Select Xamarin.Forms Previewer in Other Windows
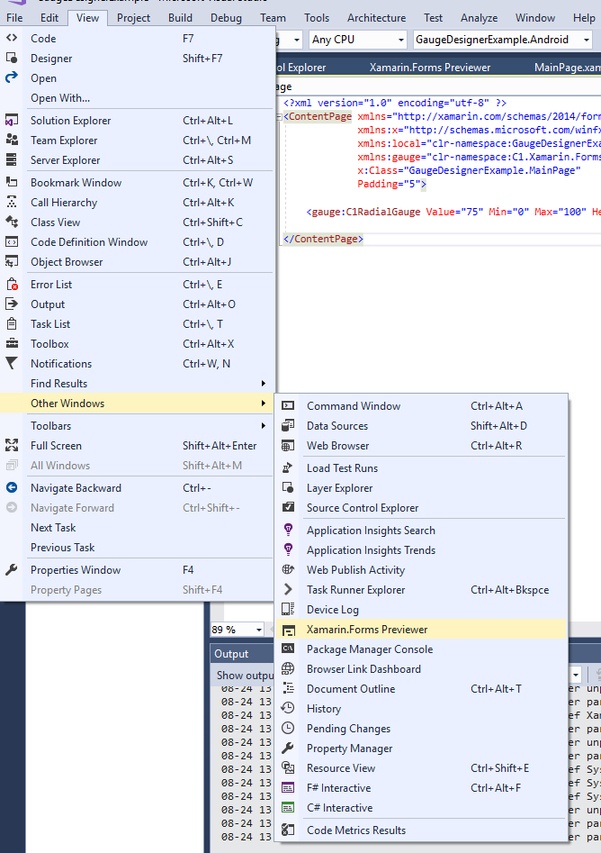Screen dimensions: 601x853 click(421, 630)
